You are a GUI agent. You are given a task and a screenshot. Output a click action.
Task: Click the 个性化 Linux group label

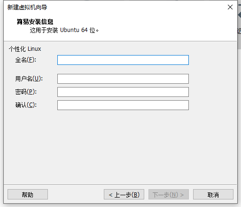(25, 49)
